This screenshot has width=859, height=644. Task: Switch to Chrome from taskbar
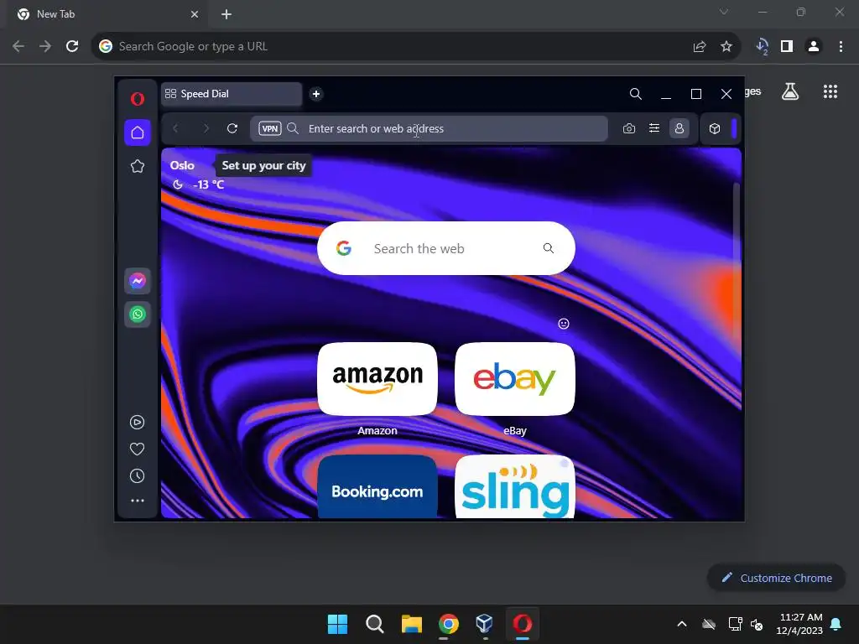coord(449,624)
